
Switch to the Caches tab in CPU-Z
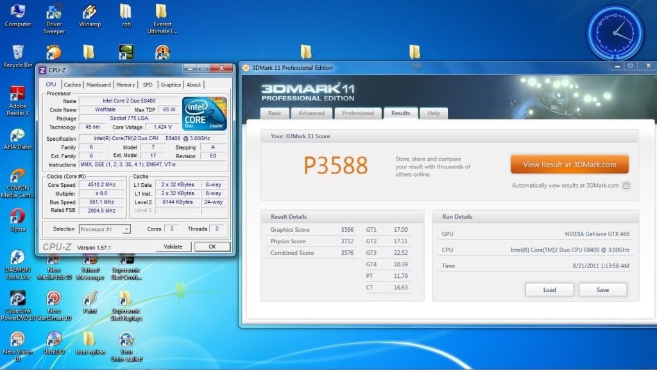[72, 84]
